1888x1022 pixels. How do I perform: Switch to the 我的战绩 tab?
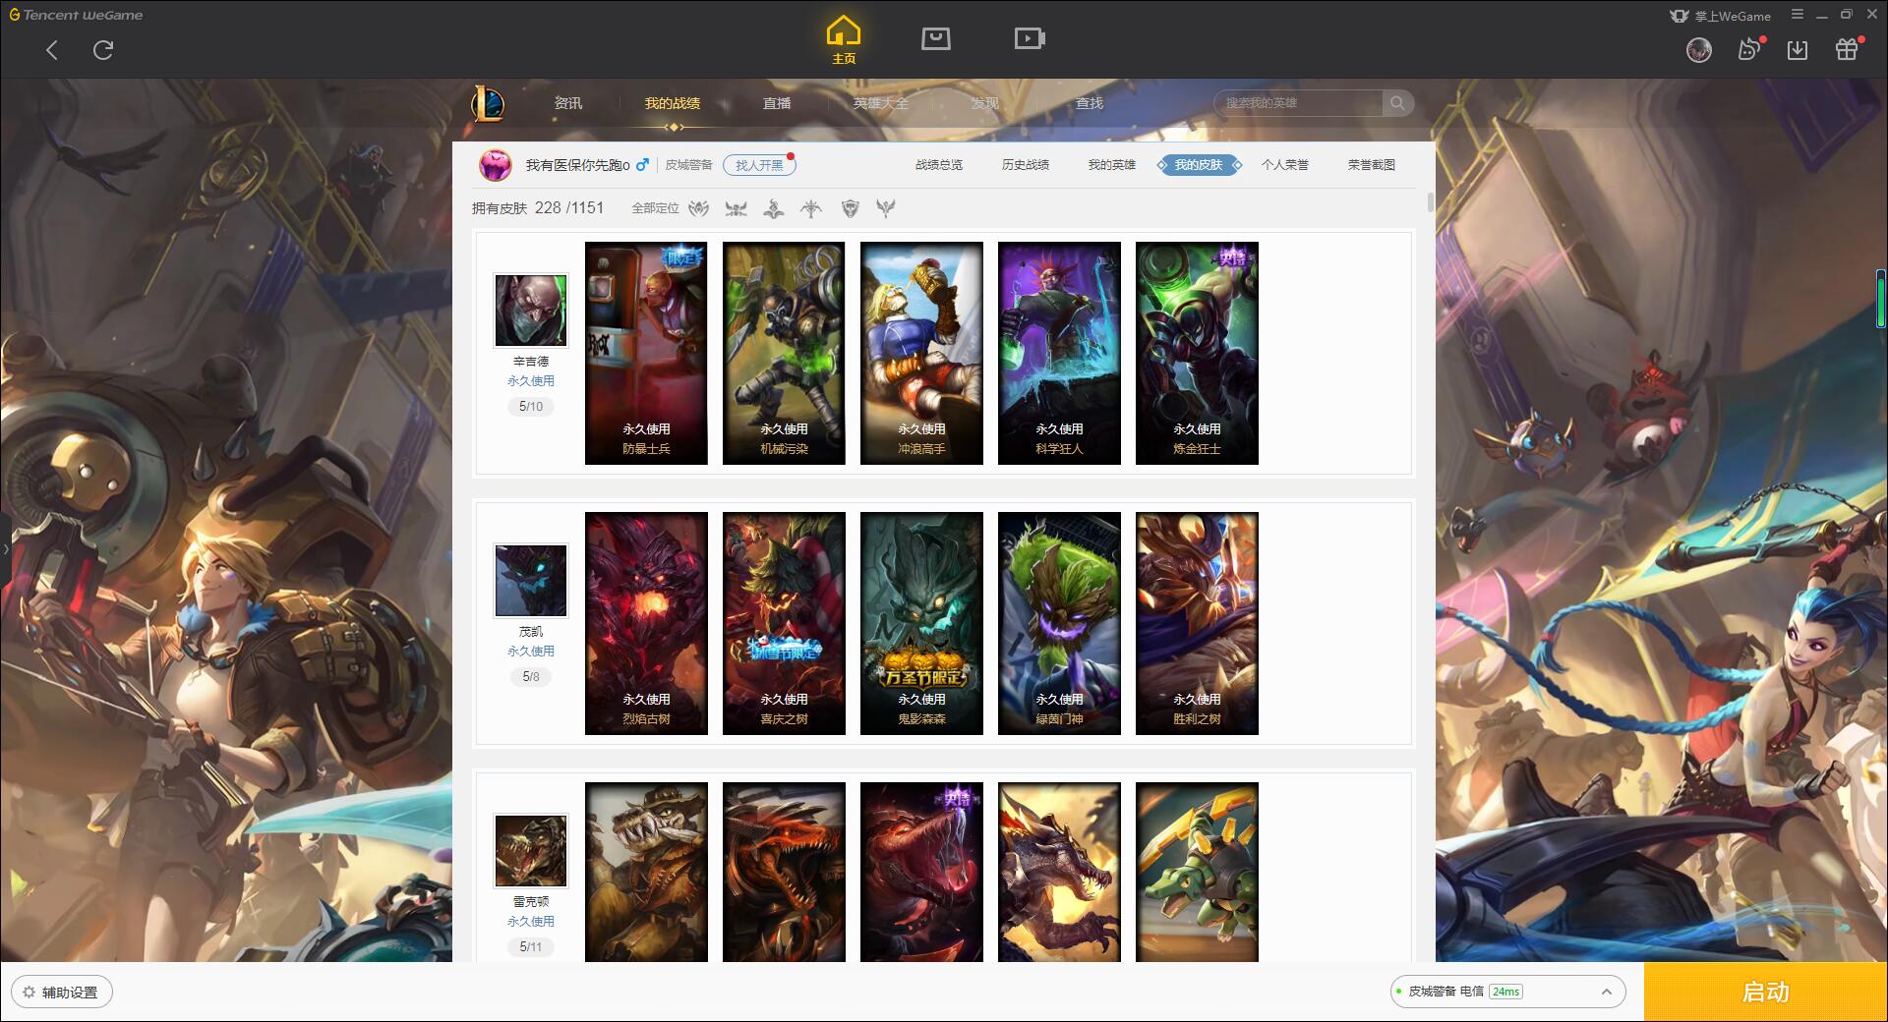click(x=673, y=103)
